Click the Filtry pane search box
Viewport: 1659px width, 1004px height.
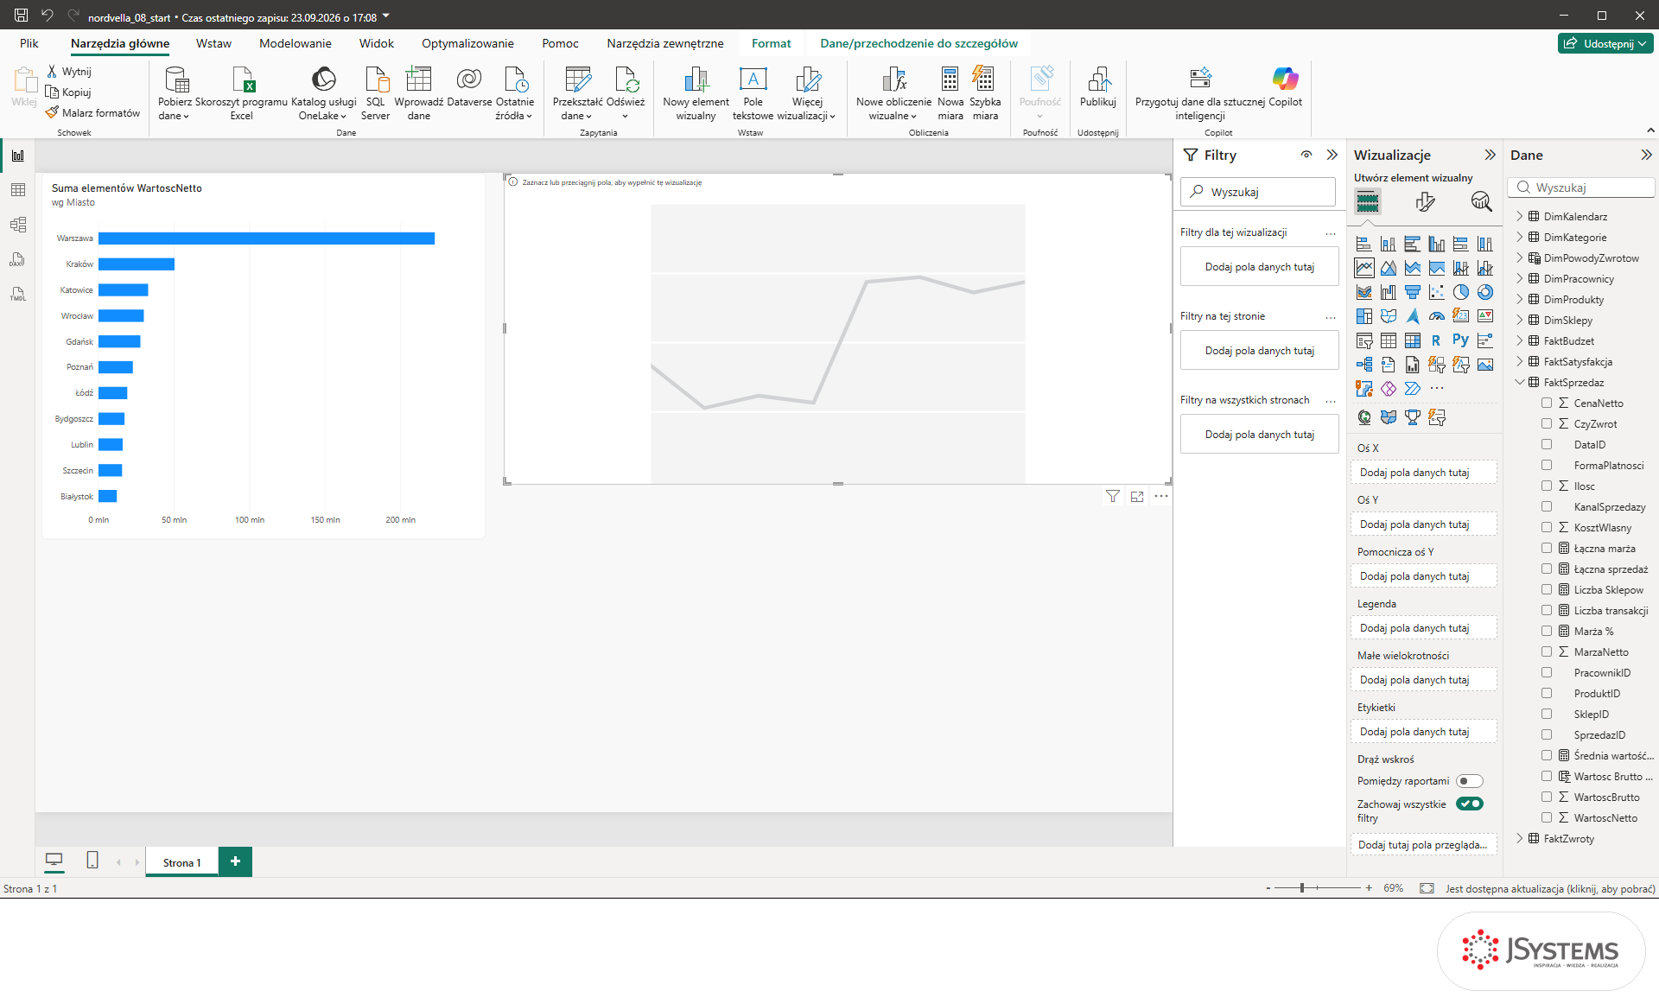point(1258,192)
